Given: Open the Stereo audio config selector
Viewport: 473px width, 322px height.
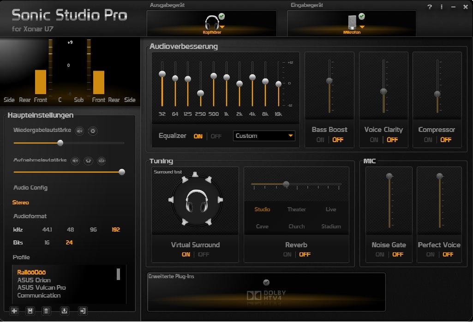Looking at the screenshot, I should coord(20,203).
